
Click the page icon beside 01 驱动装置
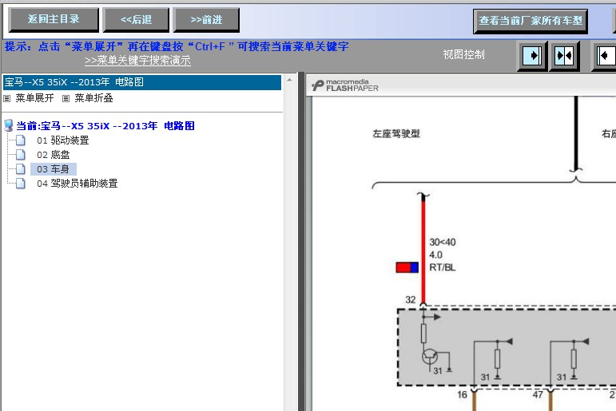[21, 140]
